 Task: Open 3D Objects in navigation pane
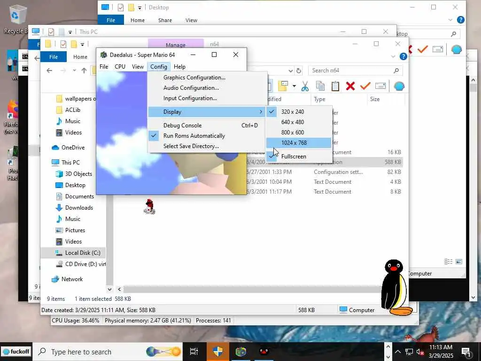pos(78,174)
